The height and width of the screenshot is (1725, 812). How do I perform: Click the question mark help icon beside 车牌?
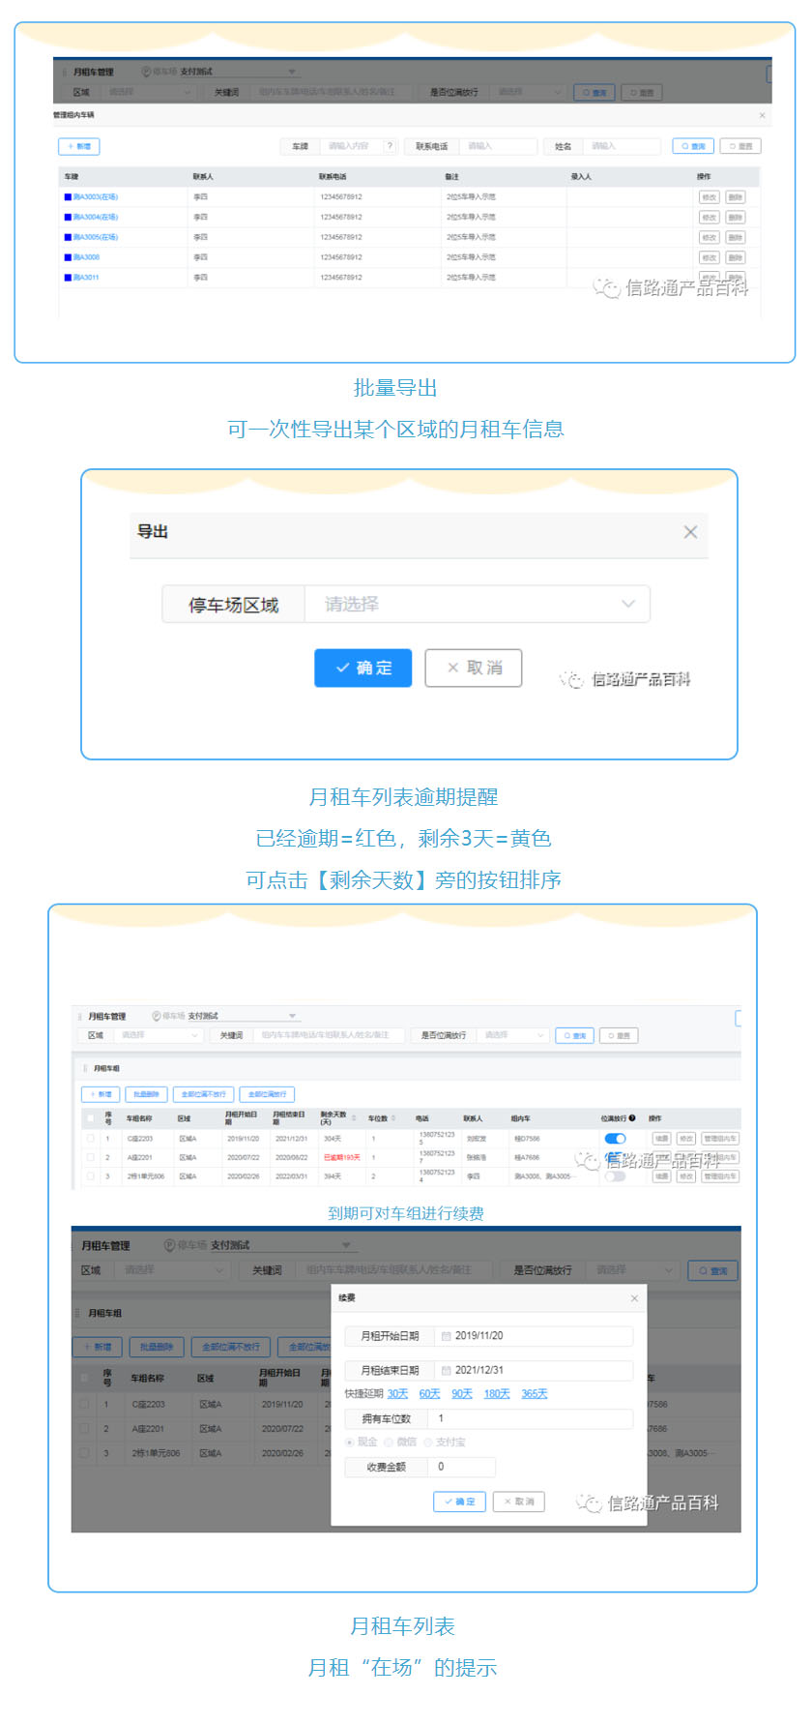pos(391,146)
